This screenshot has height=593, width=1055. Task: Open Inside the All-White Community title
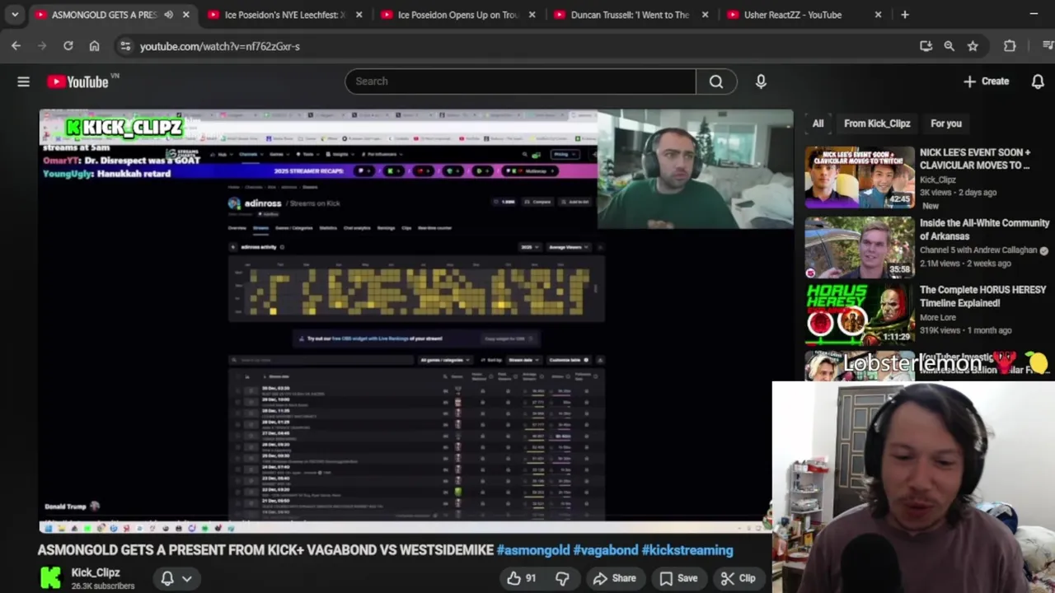[x=984, y=230]
